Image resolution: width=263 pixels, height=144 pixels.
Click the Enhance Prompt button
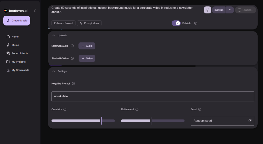(x=63, y=23)
